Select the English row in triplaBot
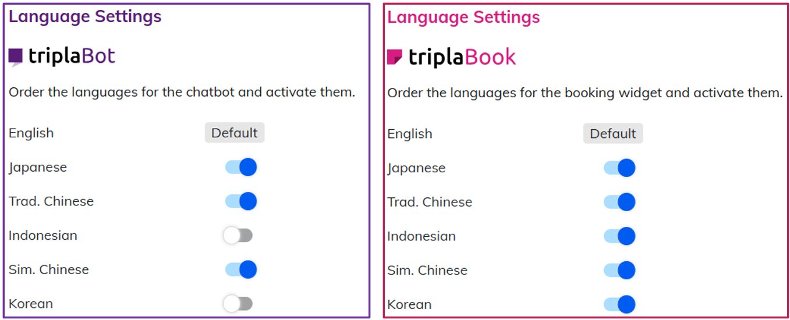The width and height of the screenshot is (790, 320). (31, 133)
